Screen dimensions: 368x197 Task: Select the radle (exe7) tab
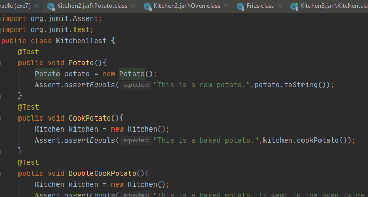tap(15, 6)
